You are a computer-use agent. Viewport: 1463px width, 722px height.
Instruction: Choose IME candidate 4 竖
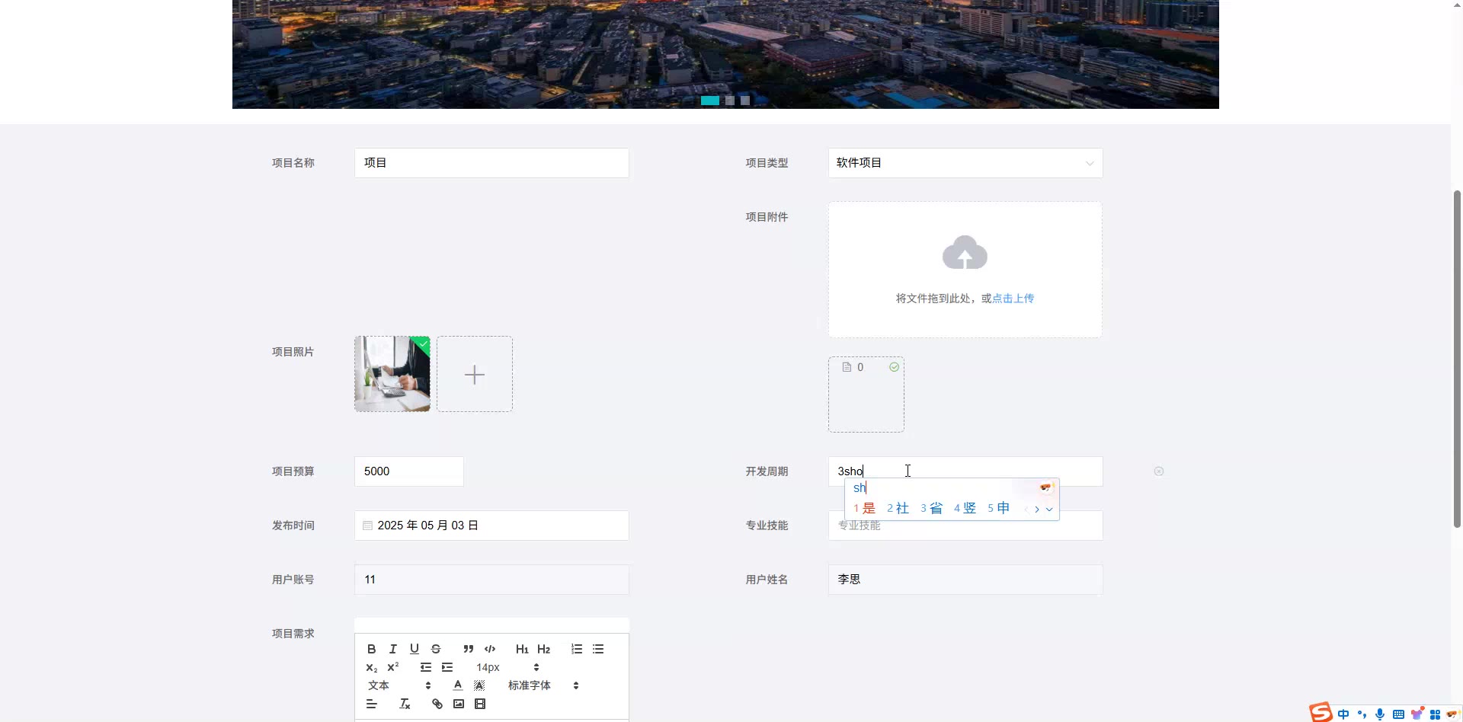pyautogui.click(x=965, y=508)
